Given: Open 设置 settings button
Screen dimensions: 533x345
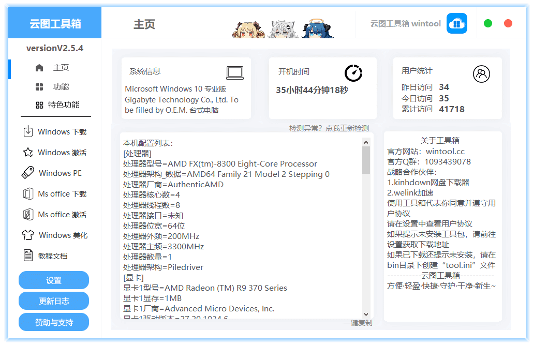Looking at the screenshot, I should pyautogui.click(x=54, y=280).
